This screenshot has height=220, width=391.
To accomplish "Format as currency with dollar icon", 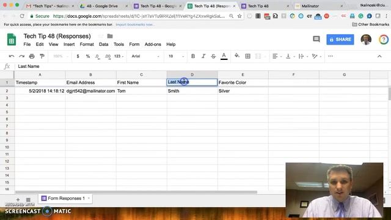I will (x=78, y=56).
